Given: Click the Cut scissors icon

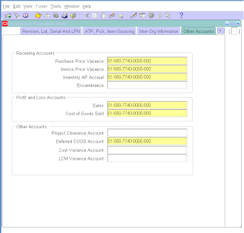Looking at the screenshot, I should pyautogui.click(x=86, y=15).
